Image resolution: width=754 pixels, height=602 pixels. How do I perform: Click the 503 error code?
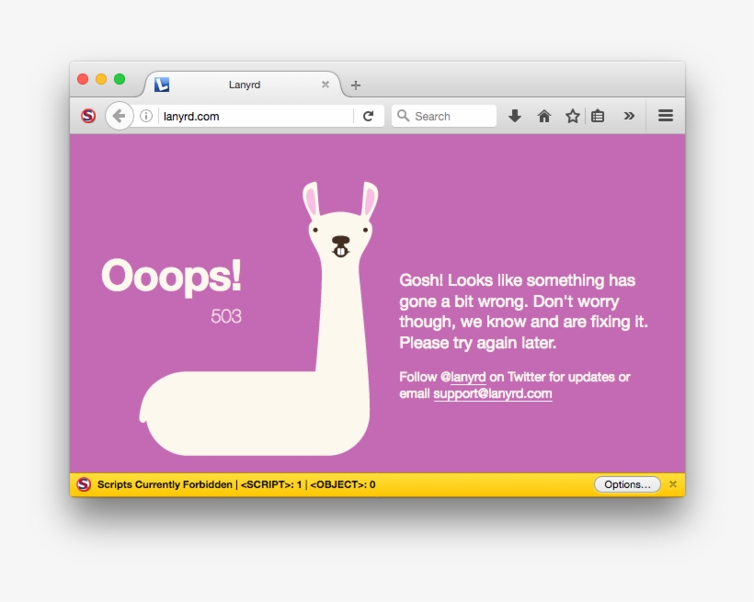[226, 316]
